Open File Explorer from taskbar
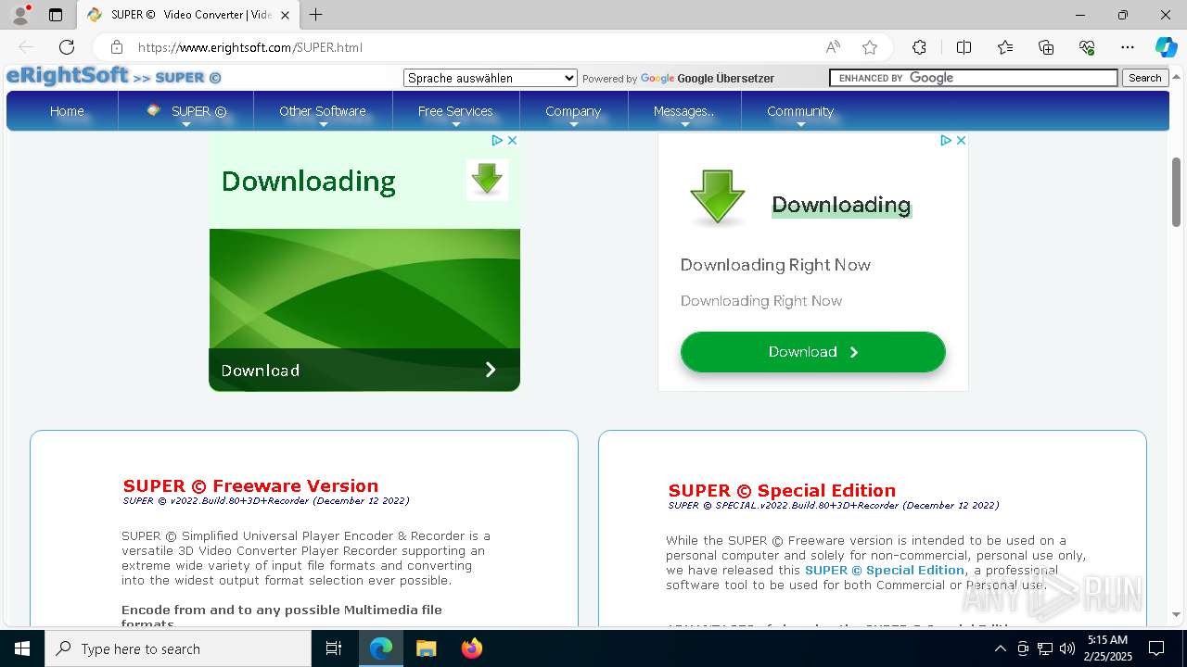The width and height of the screenshot is (1187, 667). (426, 648)
